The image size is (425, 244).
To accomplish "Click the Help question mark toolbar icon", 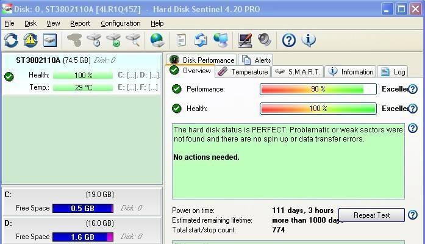I will click(288, 40).
